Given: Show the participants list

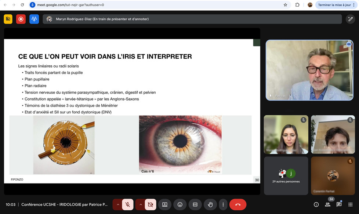Looking at the screenshot, I should pos(327,204).
